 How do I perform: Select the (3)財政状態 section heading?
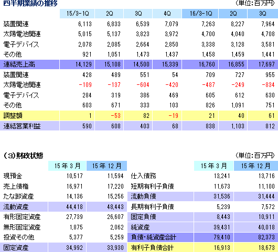(23, 156)
